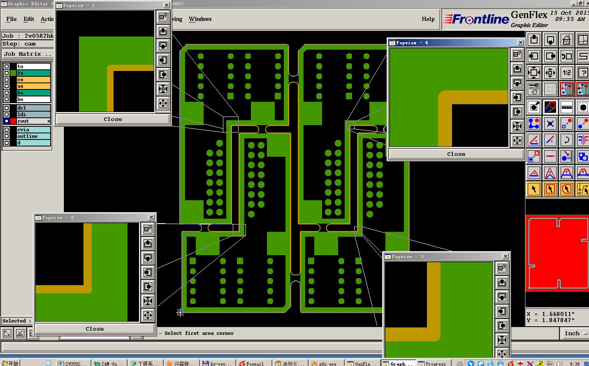Open the tools and palette settings icon
This screenshot has width=589, height=366.
click(x=534, y=89)
